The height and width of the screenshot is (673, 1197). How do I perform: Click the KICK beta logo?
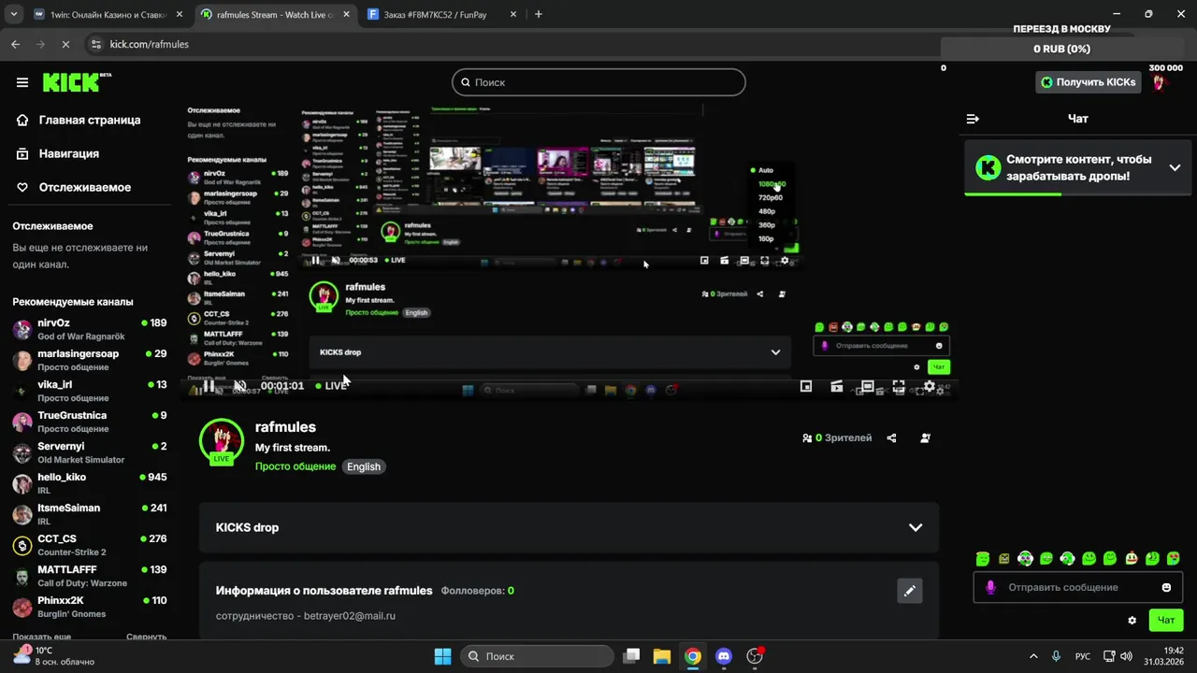77,82
